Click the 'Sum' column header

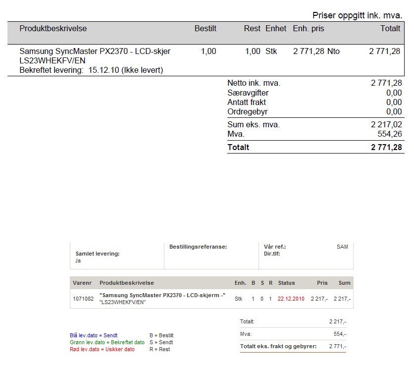coord(345,283)
